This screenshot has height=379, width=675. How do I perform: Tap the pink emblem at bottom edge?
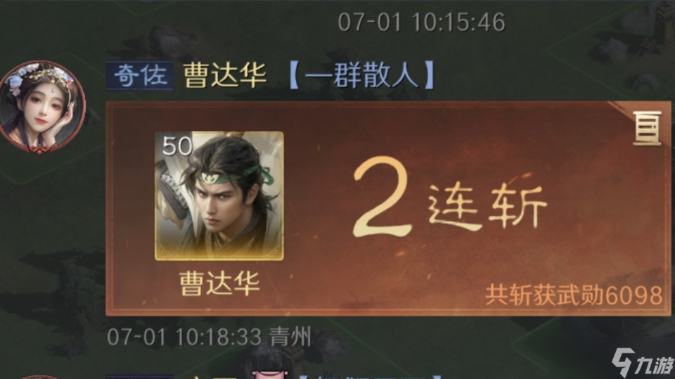[x=270, y=374]
